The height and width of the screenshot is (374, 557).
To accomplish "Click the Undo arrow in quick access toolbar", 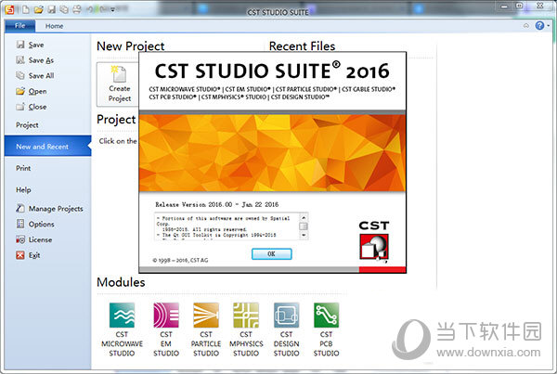I will pos(90,9).
